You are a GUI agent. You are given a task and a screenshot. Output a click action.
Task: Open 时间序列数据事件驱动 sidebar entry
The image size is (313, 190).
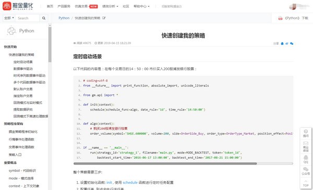pos(29,75)
